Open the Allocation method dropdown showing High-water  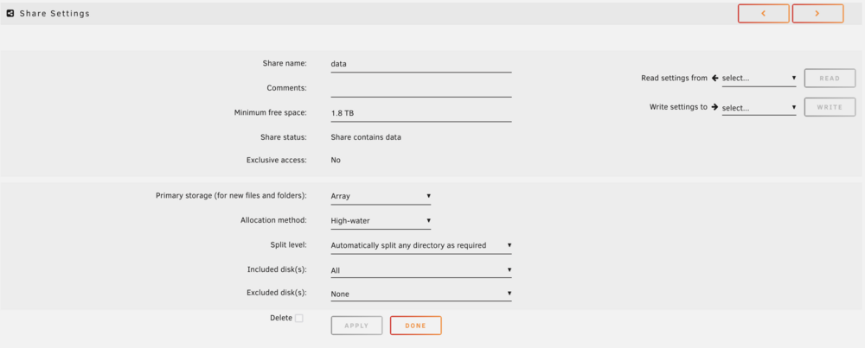[381, 221]
